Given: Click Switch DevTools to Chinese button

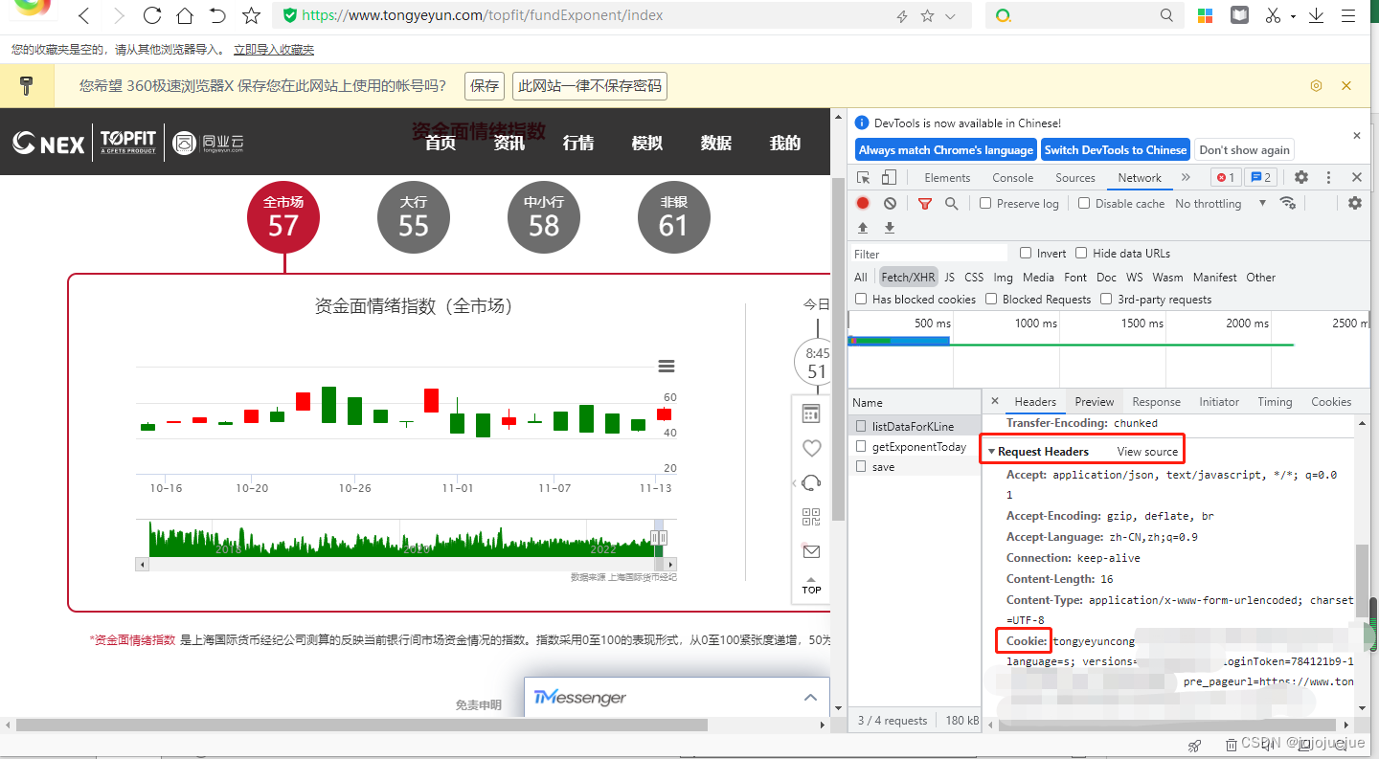Looking at the screenshot, I should (x=1115, y=149).
